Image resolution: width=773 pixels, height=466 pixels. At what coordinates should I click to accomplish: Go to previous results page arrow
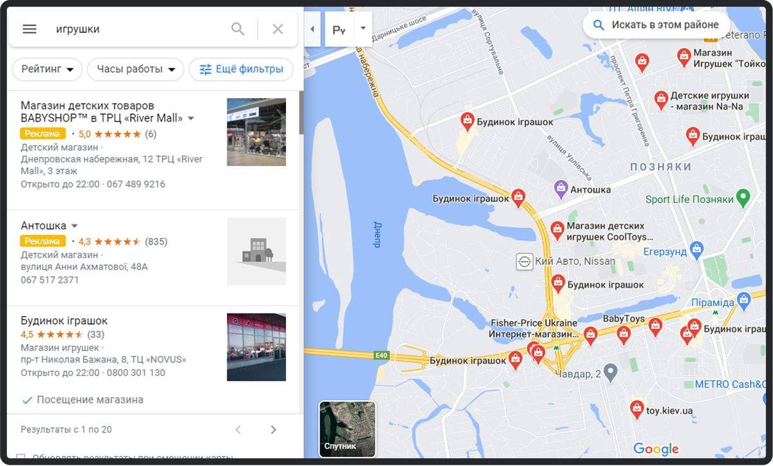238,429
